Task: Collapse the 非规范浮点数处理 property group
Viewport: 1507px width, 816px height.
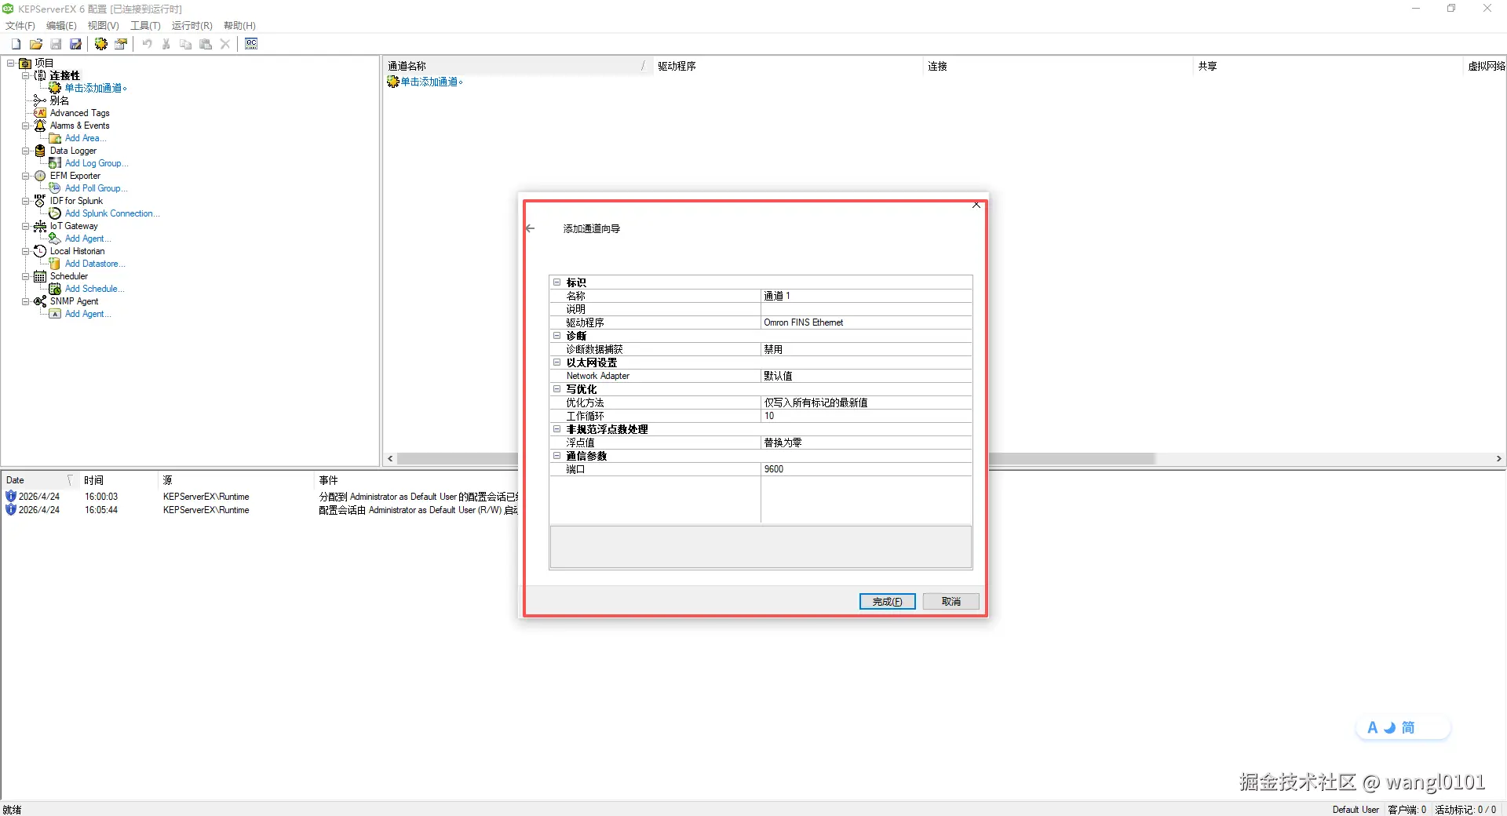Action: (x=557, y=429)
